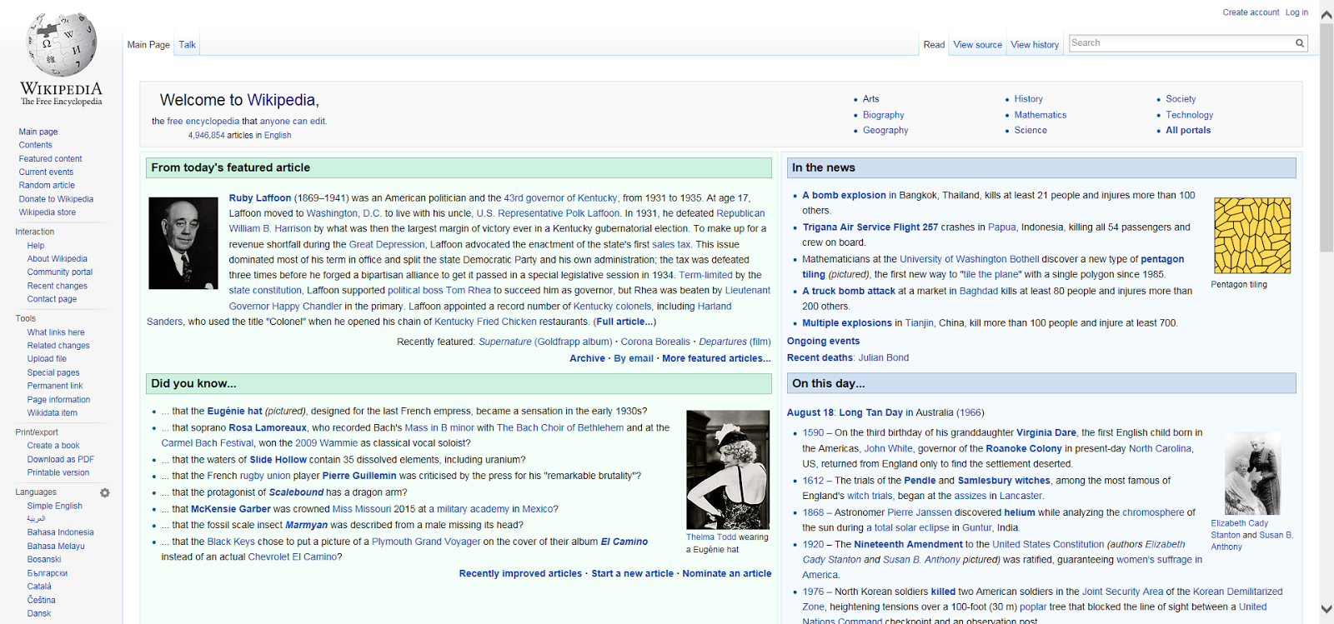Open Trigana Air Service Flight 257 link

point(870,227)
